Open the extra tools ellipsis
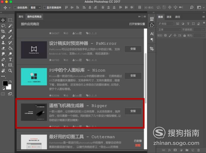This screenshot has width=206, height=153. click(3, 76)
